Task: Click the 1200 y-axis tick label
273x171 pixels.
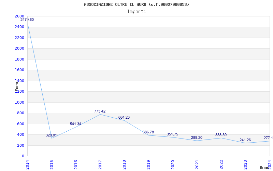Action: coord(19,91)
